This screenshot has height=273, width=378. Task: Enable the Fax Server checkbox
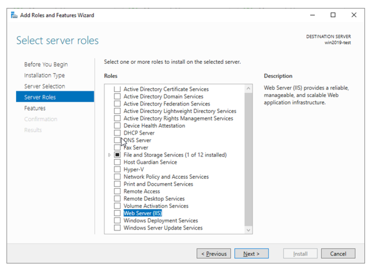coord(117,148)
